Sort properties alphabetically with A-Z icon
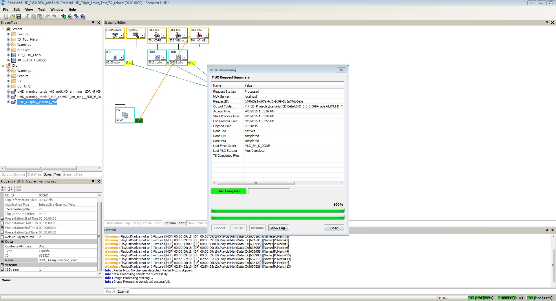This screenshot has height=301, width=556. tap(10, 189)
